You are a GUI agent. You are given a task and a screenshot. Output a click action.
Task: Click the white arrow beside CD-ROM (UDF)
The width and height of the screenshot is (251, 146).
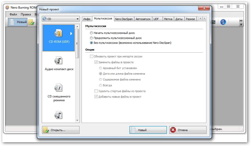point(71,33)
